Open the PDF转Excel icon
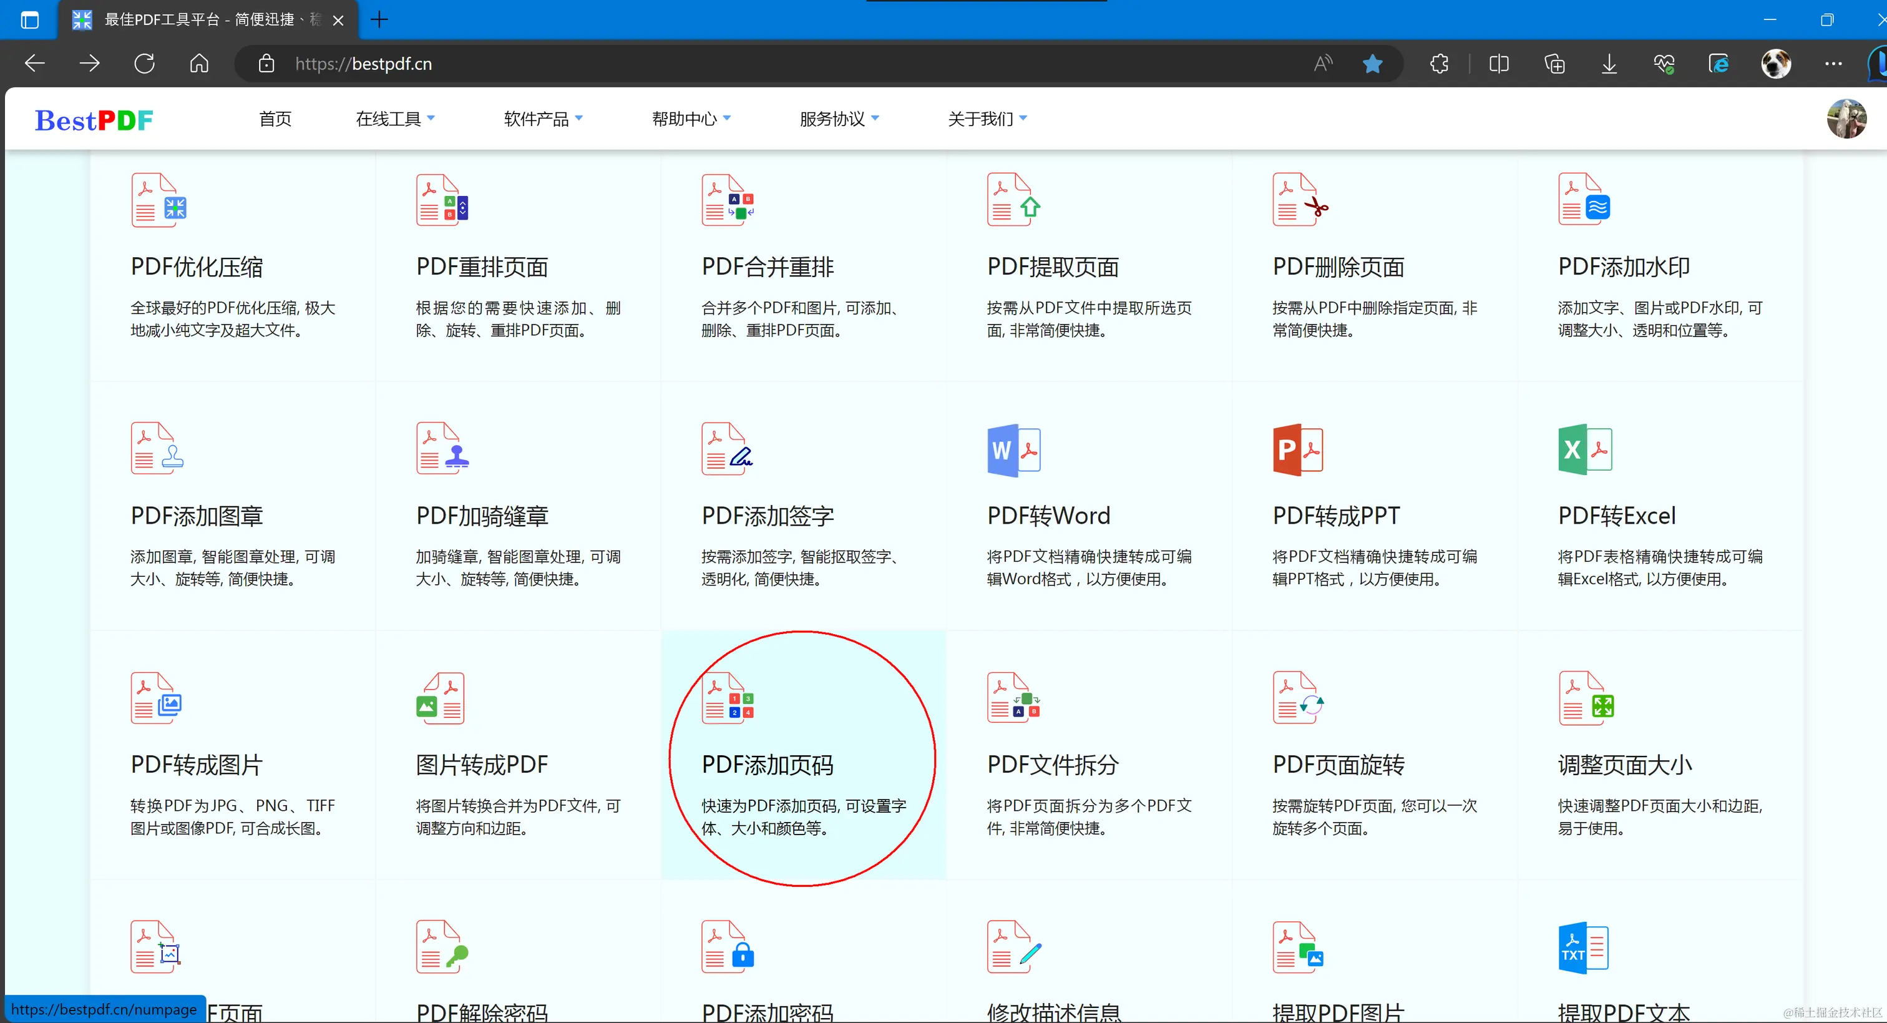The height and width of the screenshot is (1023, 1887). click(1585, 449)
